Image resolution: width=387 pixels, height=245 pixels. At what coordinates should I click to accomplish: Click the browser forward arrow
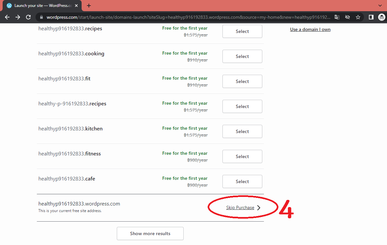point(18,17)
